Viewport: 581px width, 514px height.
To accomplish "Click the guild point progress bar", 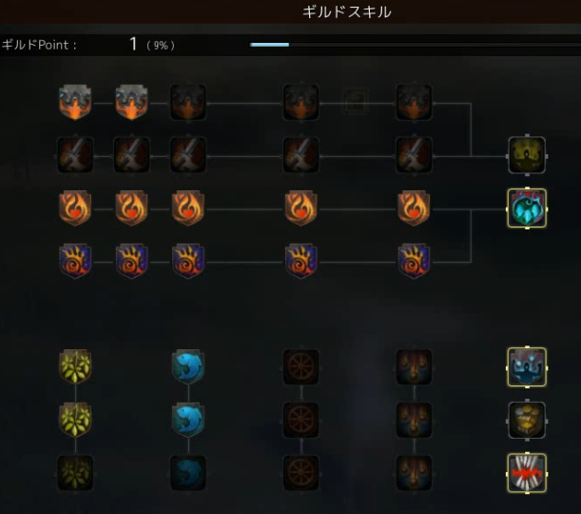I will (x=415, y=45).
